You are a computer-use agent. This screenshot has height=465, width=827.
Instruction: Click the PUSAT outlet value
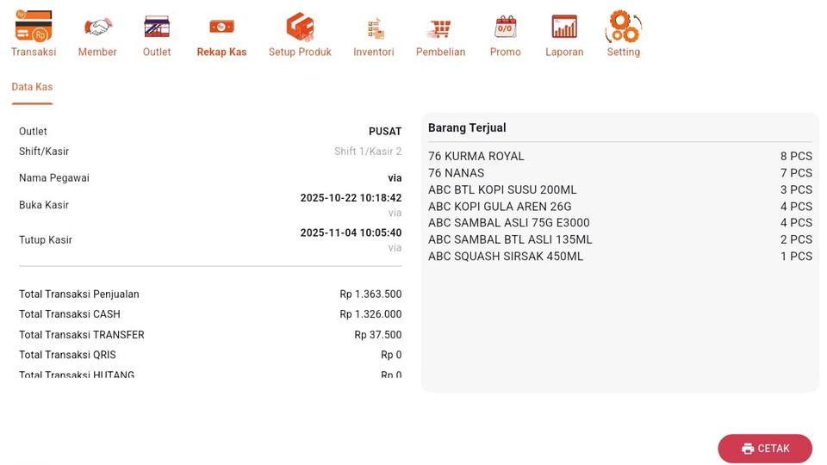(x=385, y=131)
